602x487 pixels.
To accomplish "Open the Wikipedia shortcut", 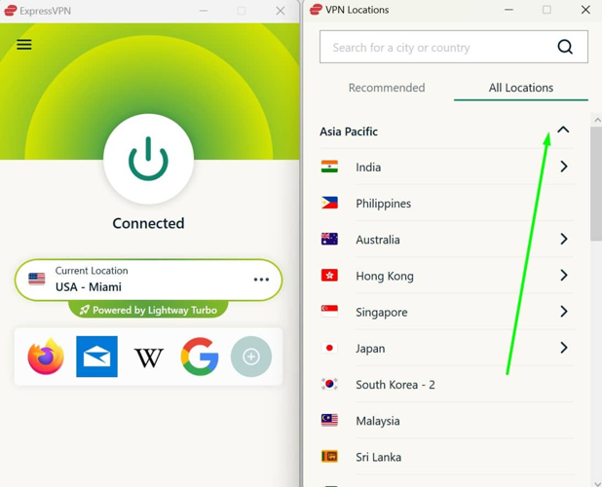I will click(149, 357).
